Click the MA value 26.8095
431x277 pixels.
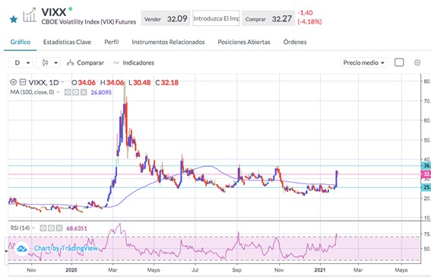101,92
